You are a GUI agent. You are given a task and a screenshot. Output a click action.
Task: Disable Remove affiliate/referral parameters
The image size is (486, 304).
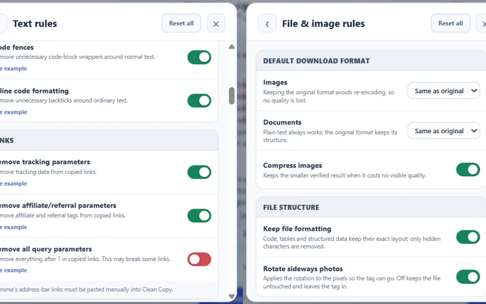click(x=199, y=216)
